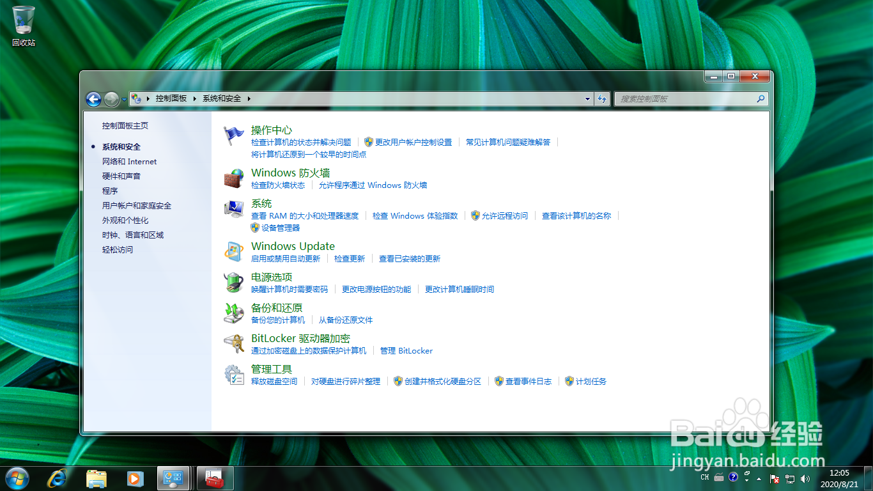Click 检查更新 under Windows Update
Viewport: 873px width, 491px height.
(350, 258)
